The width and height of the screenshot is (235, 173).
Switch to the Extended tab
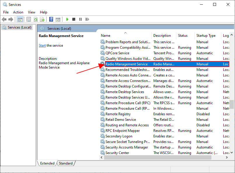47,163
